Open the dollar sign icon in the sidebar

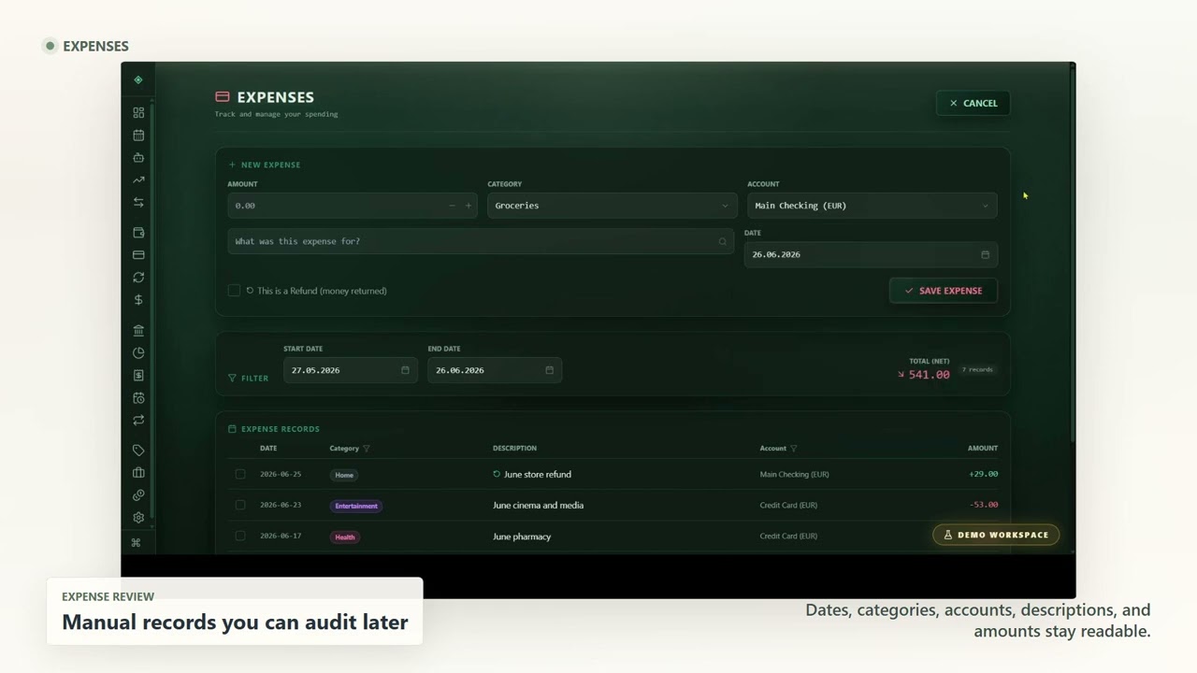tap(138, 300)
